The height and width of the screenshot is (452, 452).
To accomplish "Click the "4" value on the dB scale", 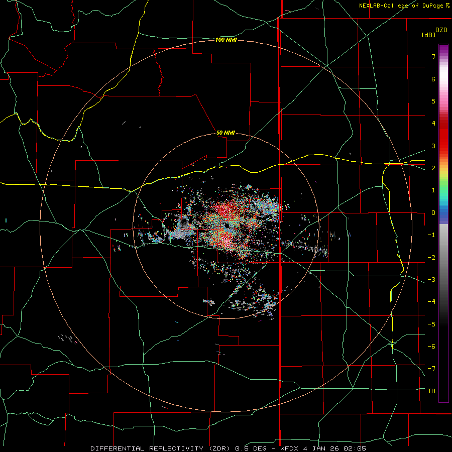I will 433,124.
